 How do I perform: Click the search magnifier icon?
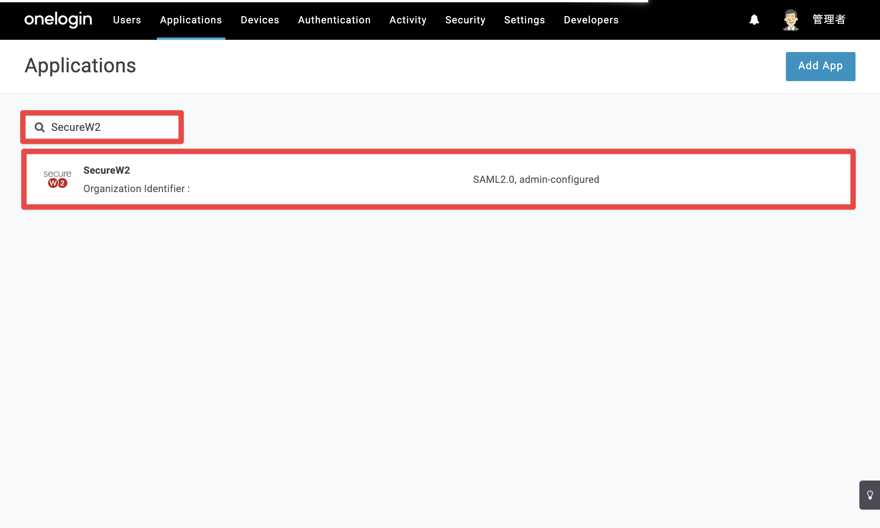(40, 127)
